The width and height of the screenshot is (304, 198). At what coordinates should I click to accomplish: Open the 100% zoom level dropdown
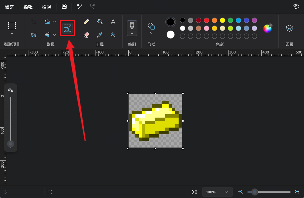pyautogui.click(x=217, y=192)
